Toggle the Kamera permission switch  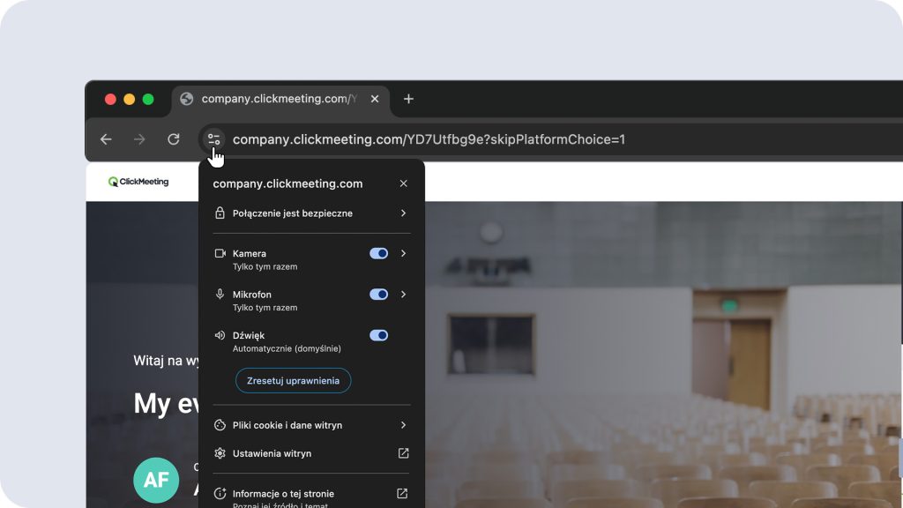(378, 253)
